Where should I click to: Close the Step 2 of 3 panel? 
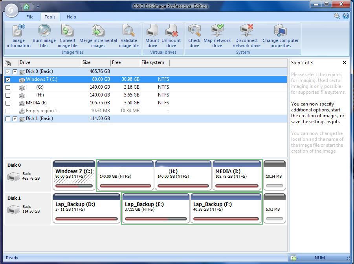(345, 63)
